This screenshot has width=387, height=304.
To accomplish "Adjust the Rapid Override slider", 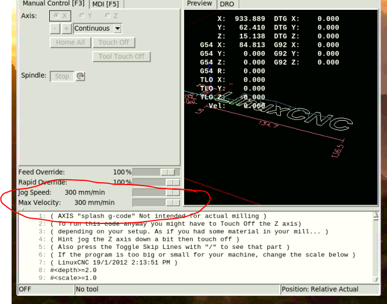I will pos(156,182).
